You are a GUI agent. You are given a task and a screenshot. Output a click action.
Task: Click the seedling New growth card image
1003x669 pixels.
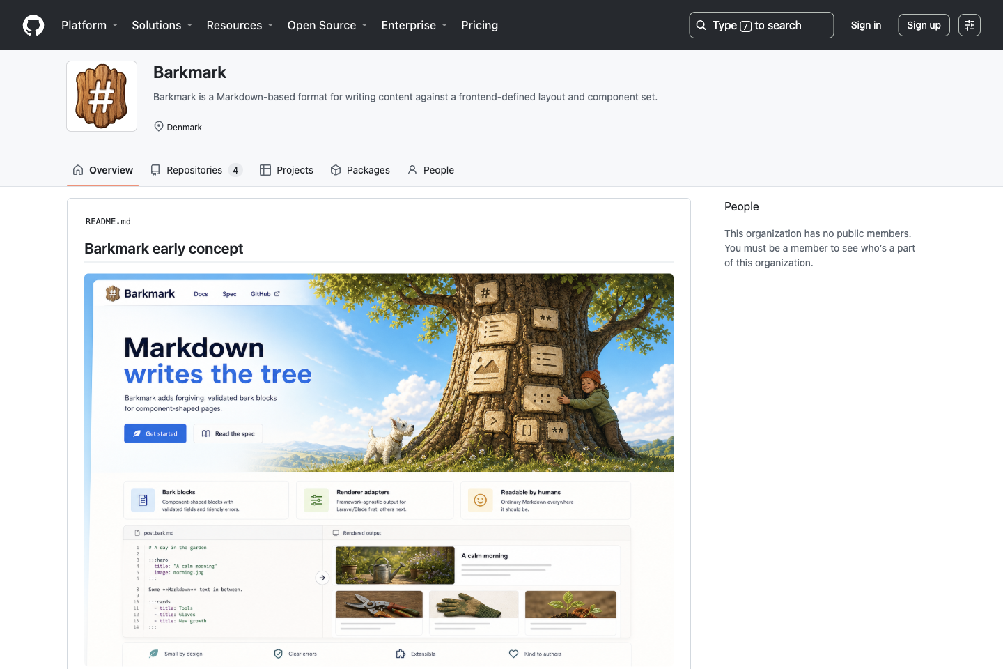click(x=570, y=604)
